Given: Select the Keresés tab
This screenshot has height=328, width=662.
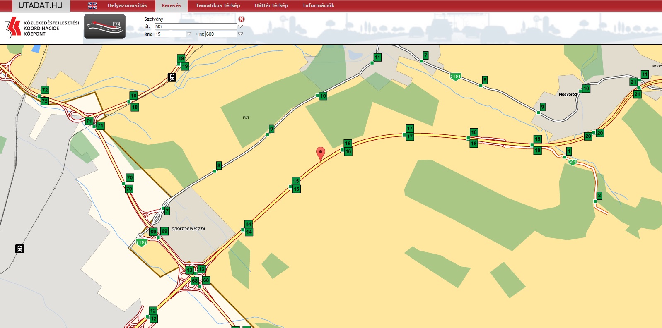Looking at the screenshot, I should (171, 6).
